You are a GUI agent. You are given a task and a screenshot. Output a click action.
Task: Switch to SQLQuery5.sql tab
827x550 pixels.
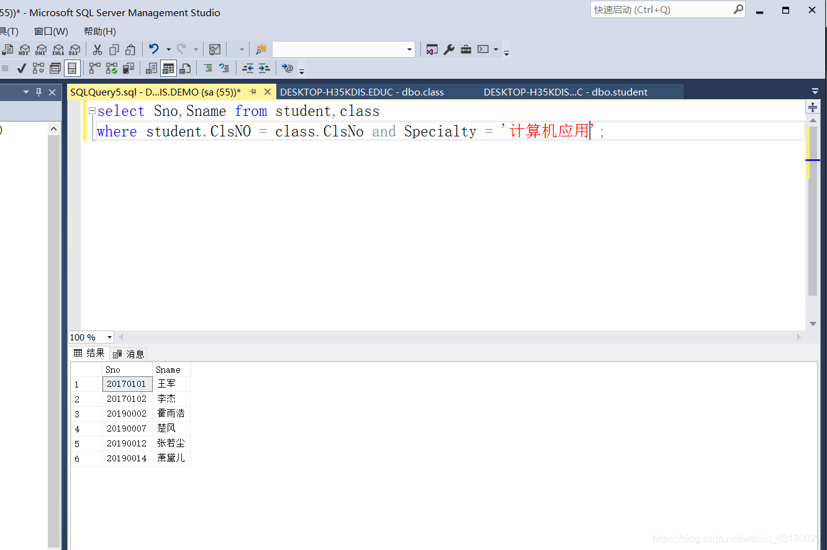155,92
